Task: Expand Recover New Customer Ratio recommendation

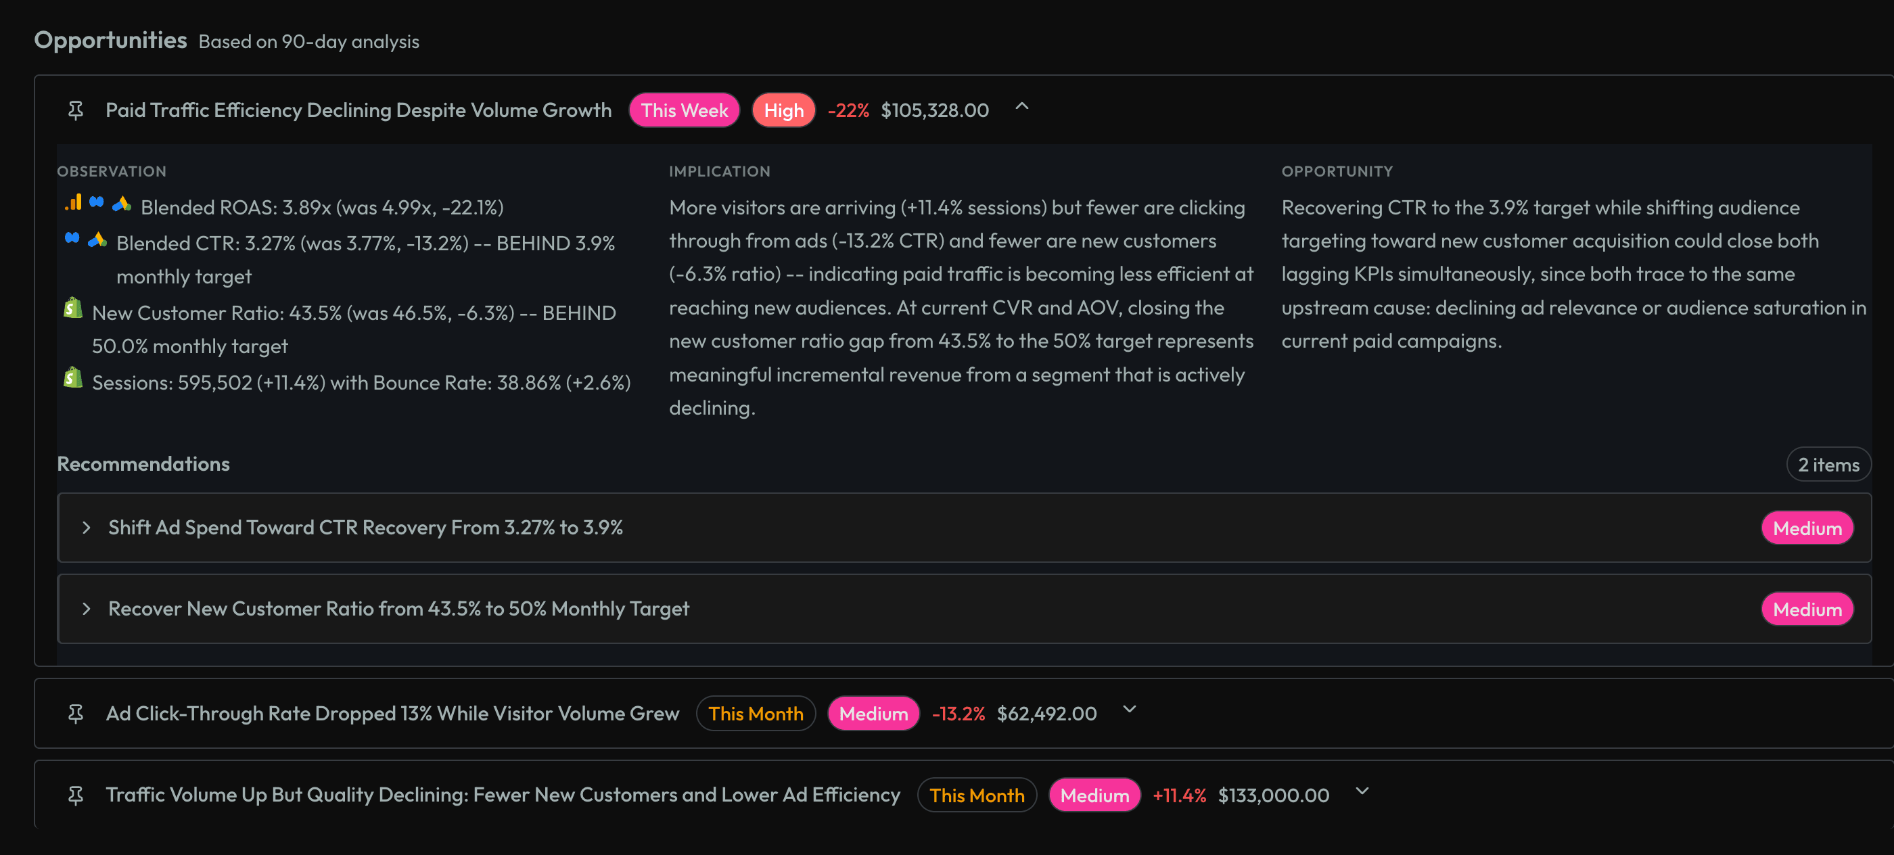Action: click(87, 608)
